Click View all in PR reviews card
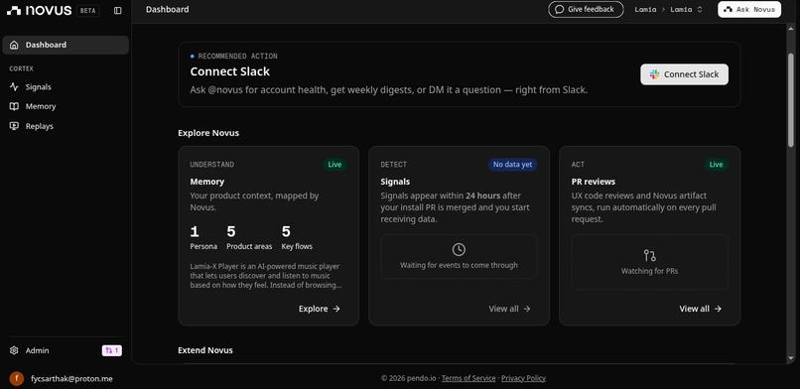 701,309
